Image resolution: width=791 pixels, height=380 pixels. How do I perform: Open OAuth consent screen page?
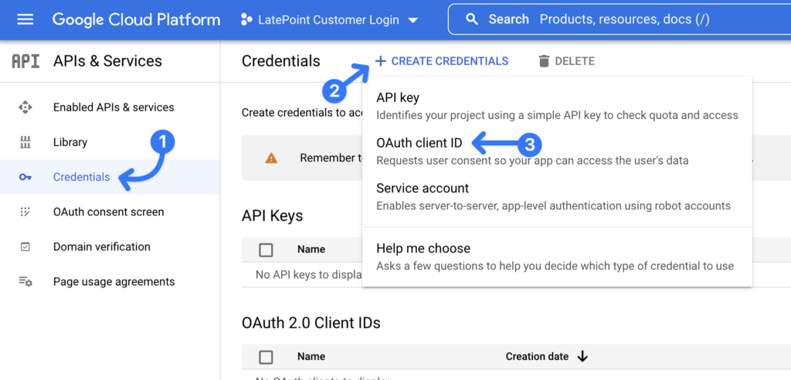110,212
